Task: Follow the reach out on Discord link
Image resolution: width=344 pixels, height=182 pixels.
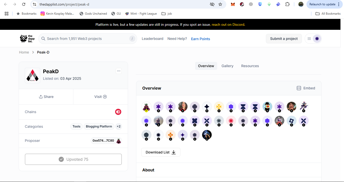Action: click(228, 24)
